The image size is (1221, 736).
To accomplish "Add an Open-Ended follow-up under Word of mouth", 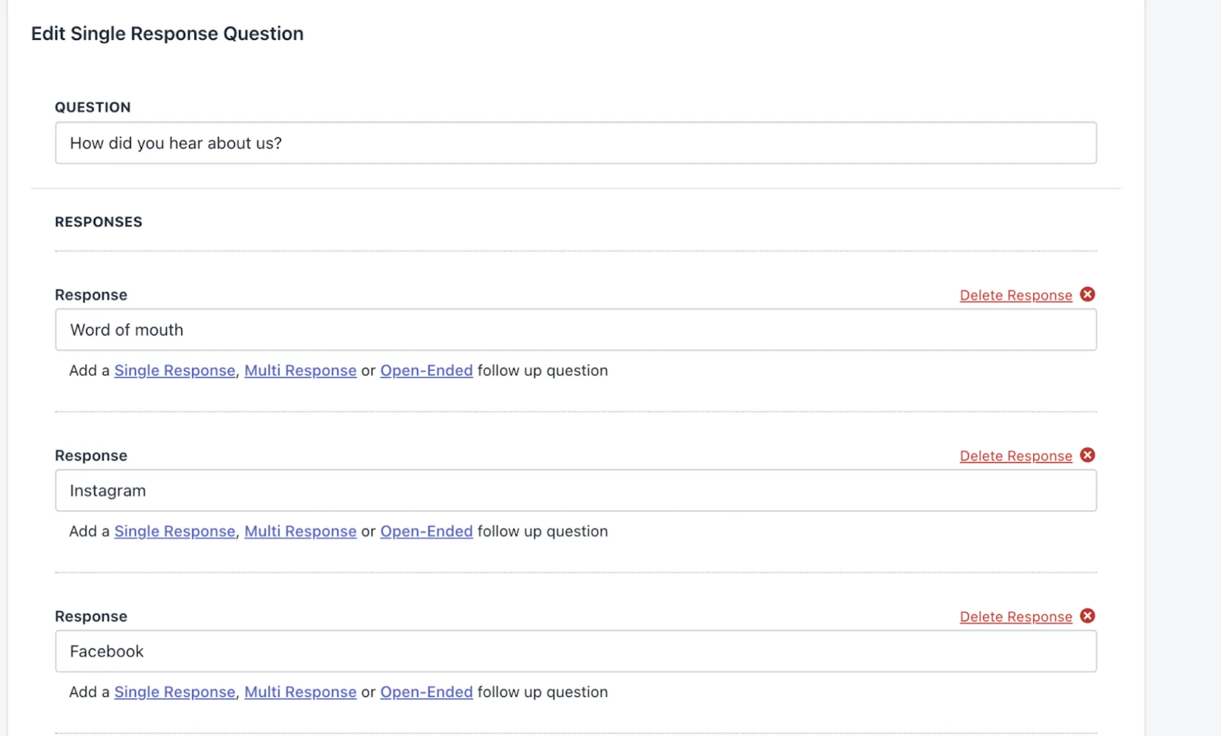I will tap(426, 370).
